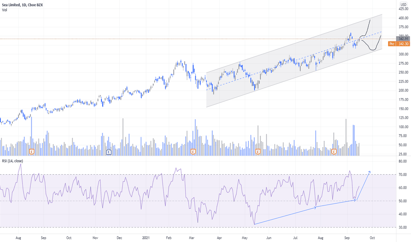Click the 175.00 price axis label

click(404, 99)
